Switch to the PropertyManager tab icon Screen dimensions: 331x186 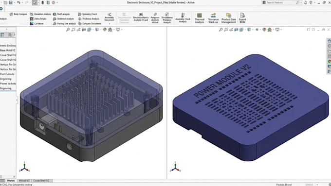[x=10, y=35]
